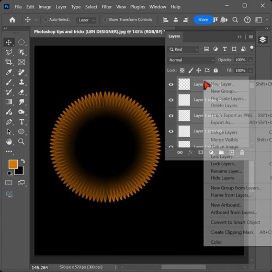The width and height of the screenshot is (272, 272).
Task: Select the Brush tool
Action: [9, 82]
